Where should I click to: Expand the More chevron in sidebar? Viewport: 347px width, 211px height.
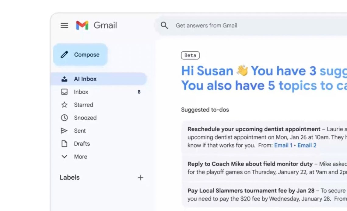[x=65, y=157]
